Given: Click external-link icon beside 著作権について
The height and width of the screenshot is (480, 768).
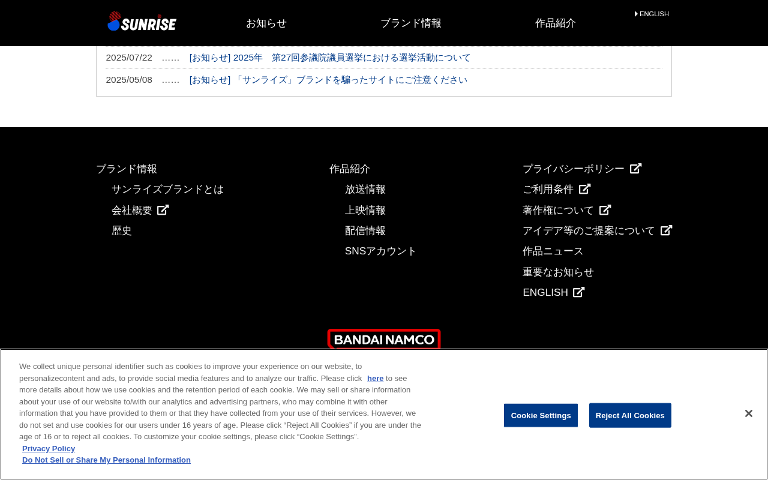Looking at the screenshot, I should tap(605, 210).
